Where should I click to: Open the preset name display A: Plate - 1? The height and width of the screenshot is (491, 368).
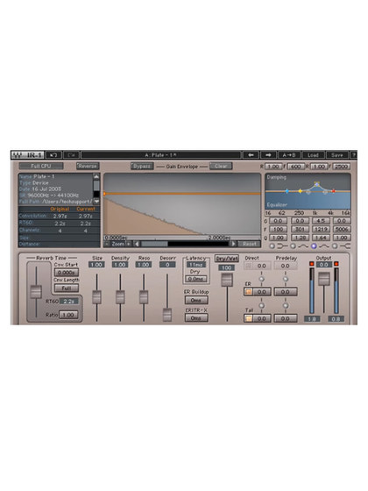point(161,155)
